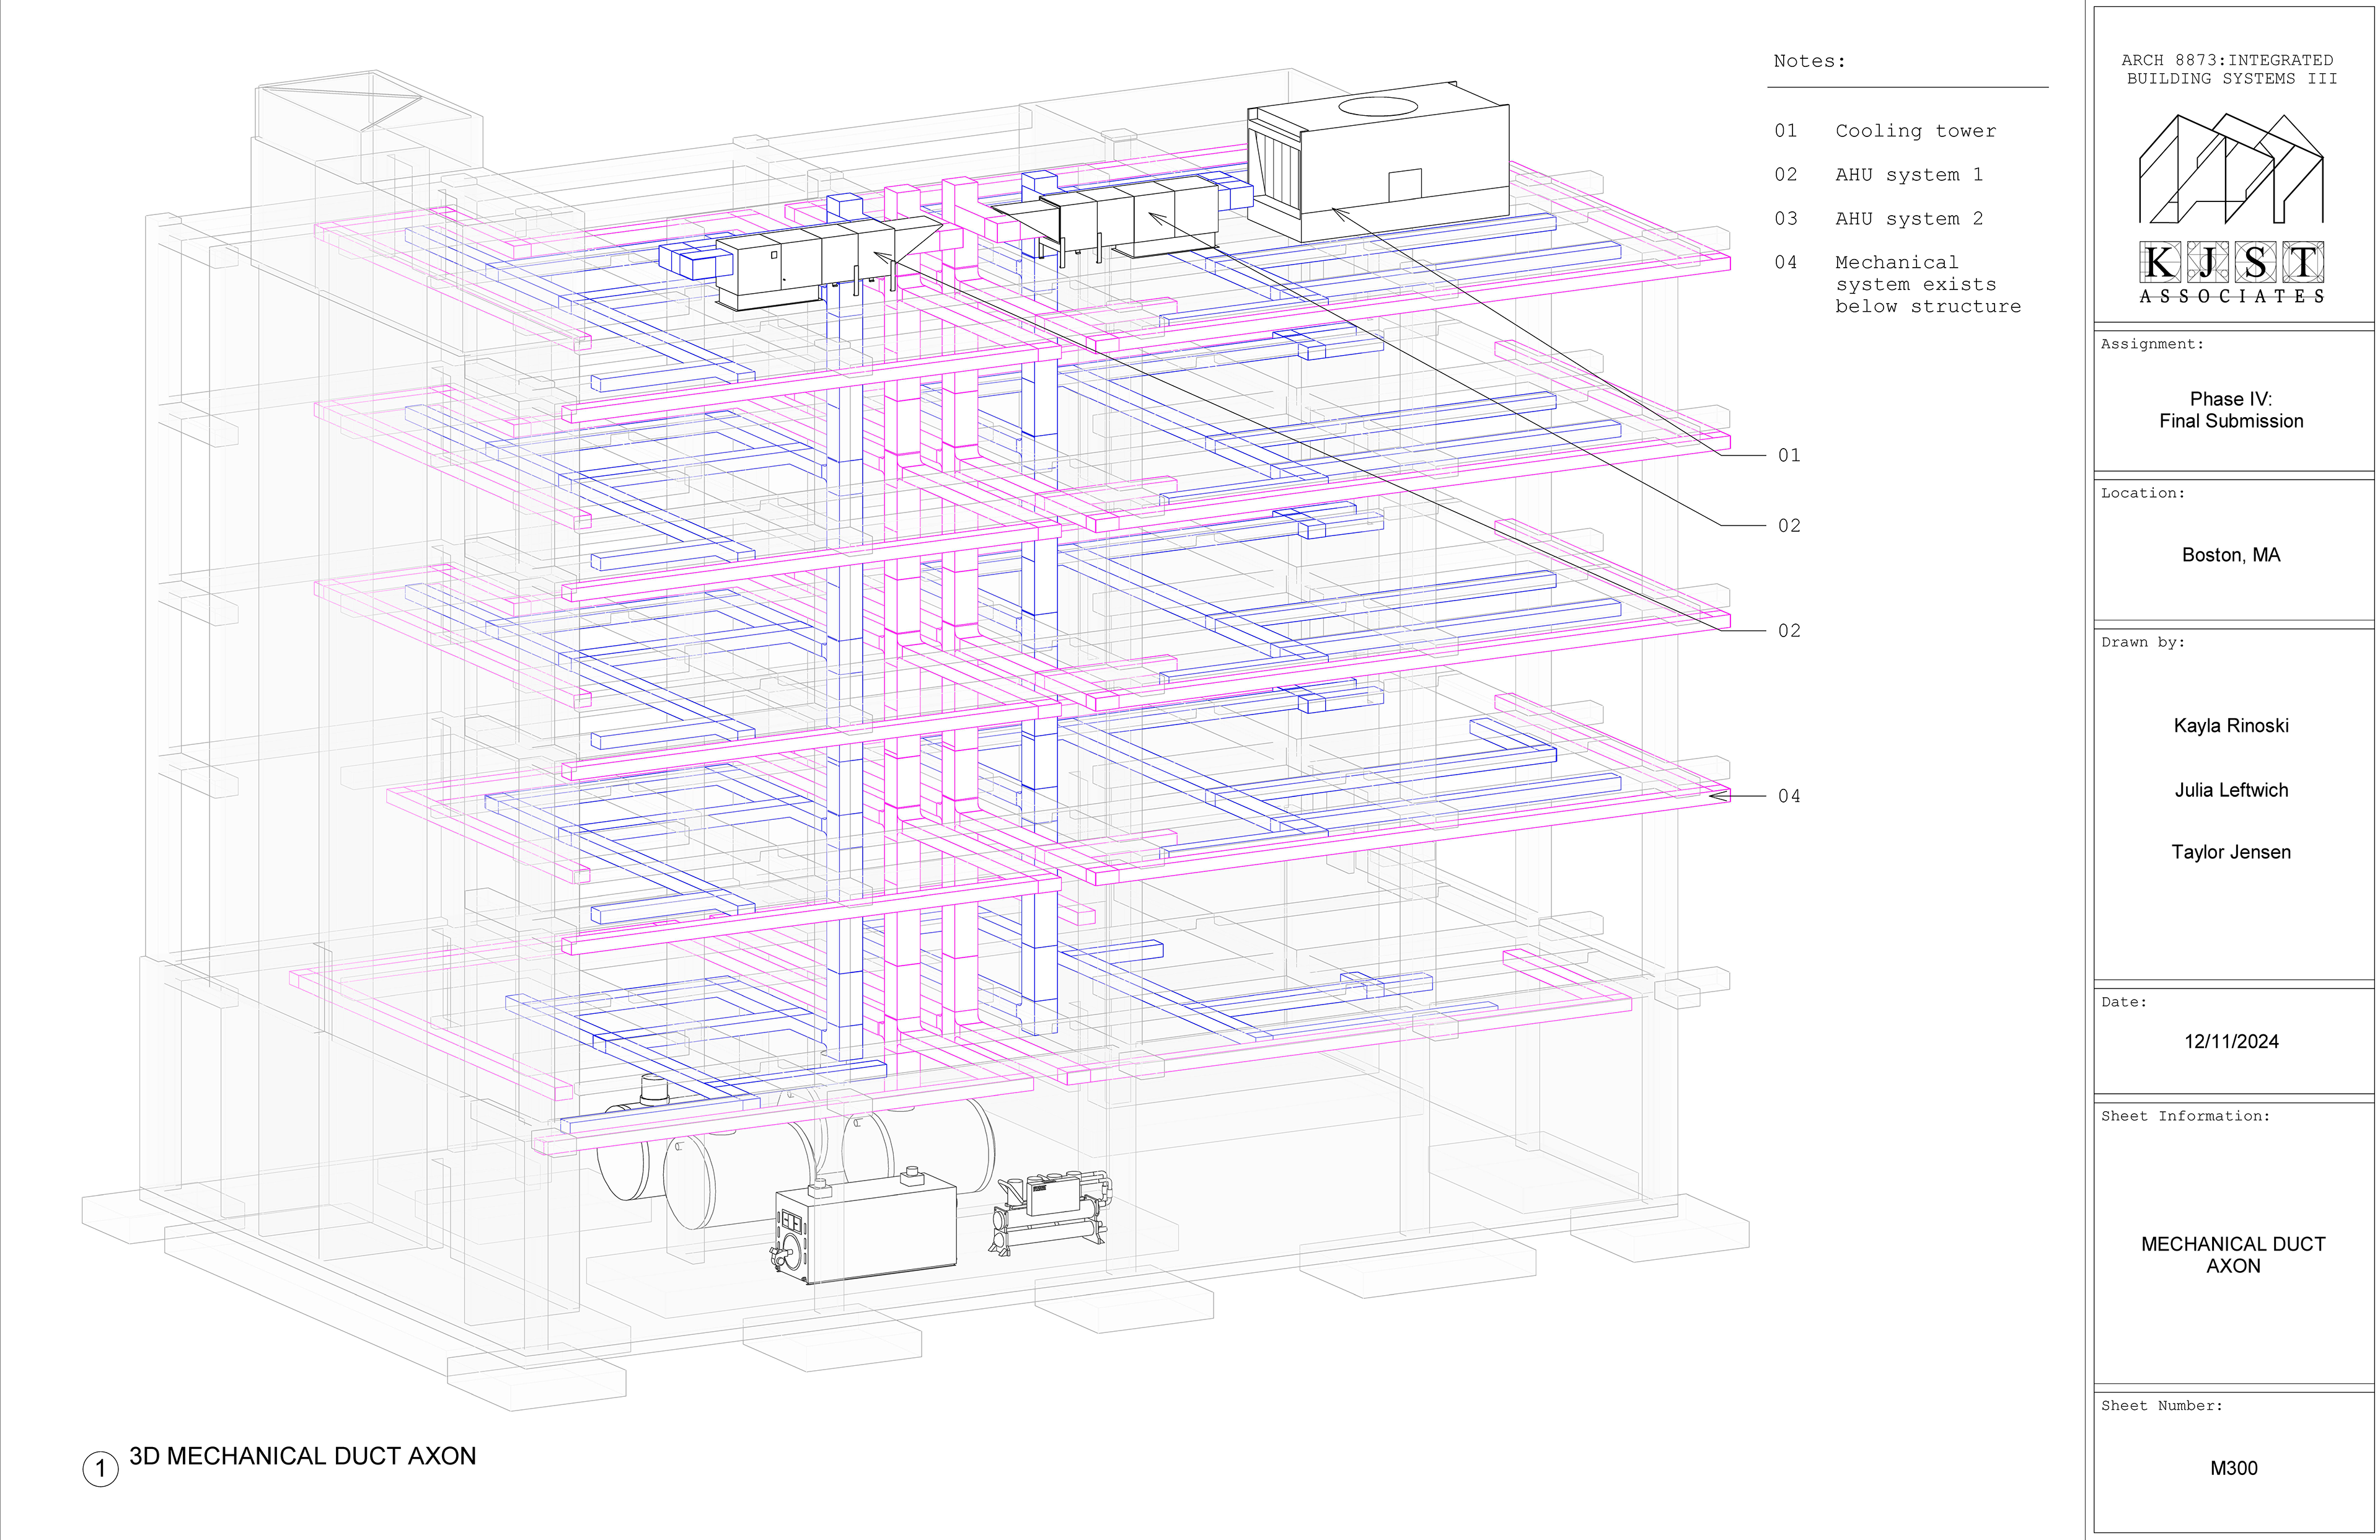Click the upper '02' leader callout label
2380x1540 pixels.
[1789, 526]
